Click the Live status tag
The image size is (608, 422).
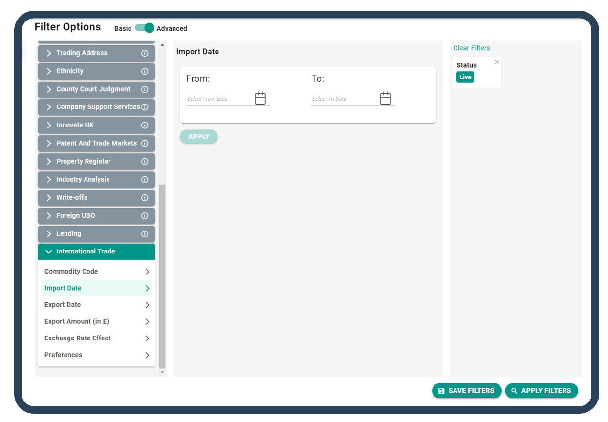(465, 77)
